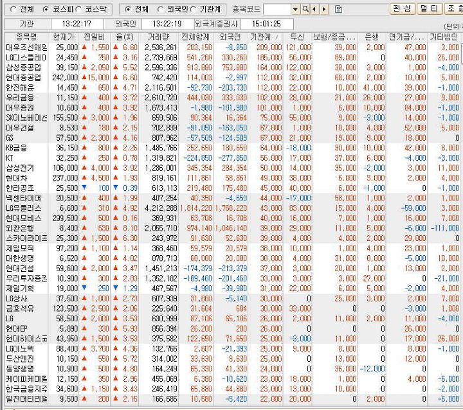Click the 외국계증권사 time value 15:01:25
The height and width of the screenshot is (410, 463).
tap(266, 24)
